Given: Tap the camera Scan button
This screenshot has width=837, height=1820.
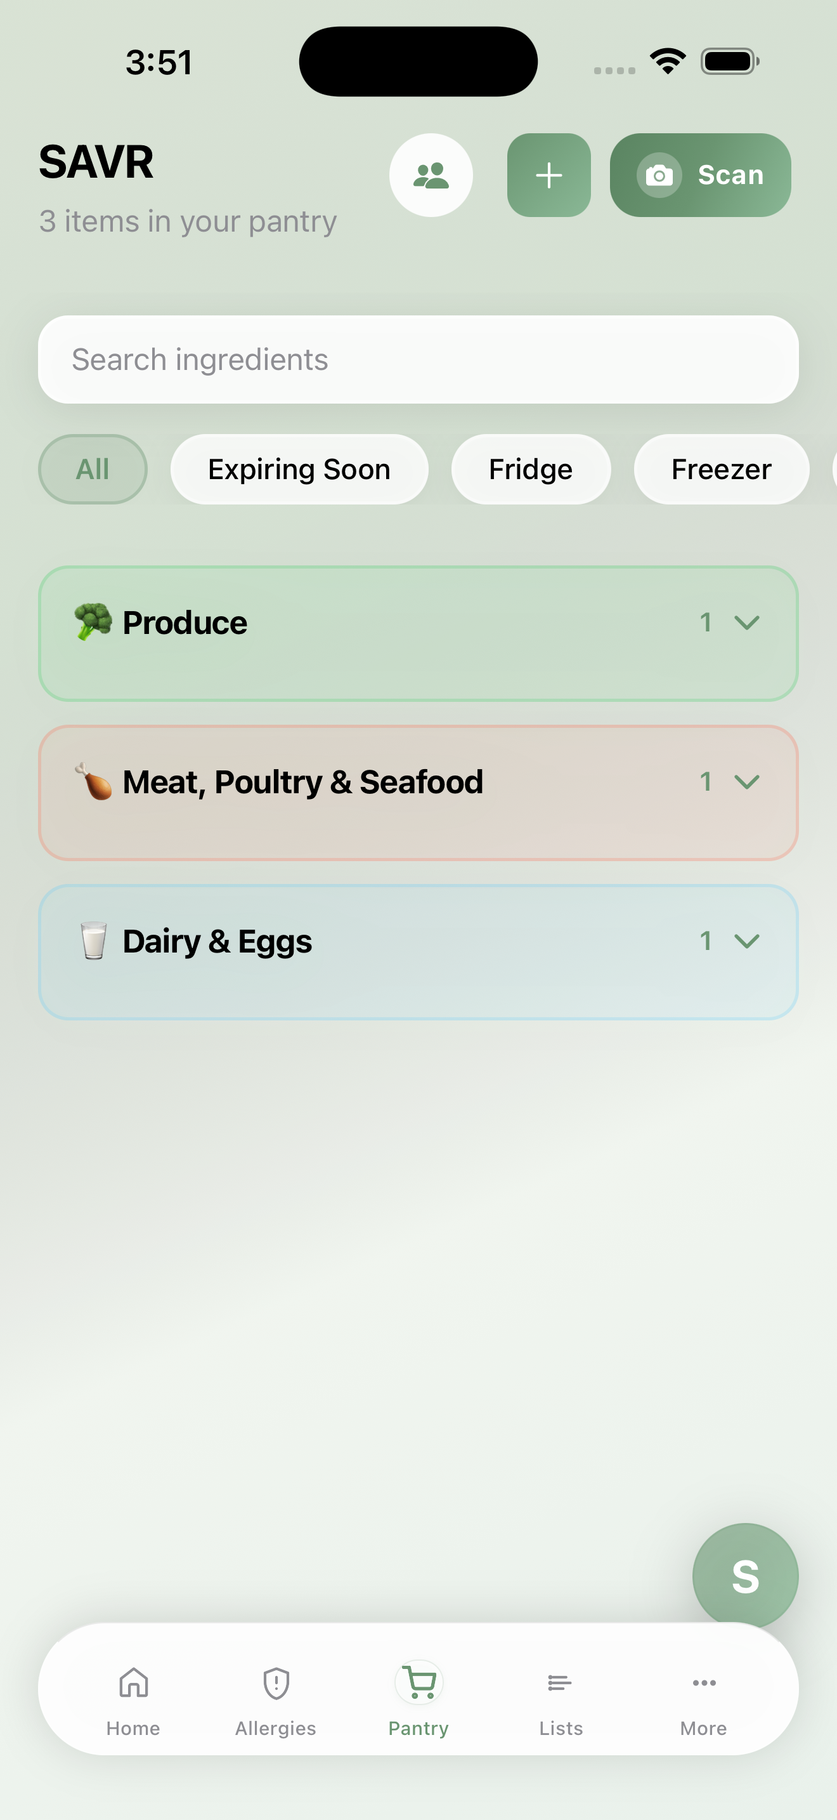Looking at the screenshot, I should pos(700,175).
